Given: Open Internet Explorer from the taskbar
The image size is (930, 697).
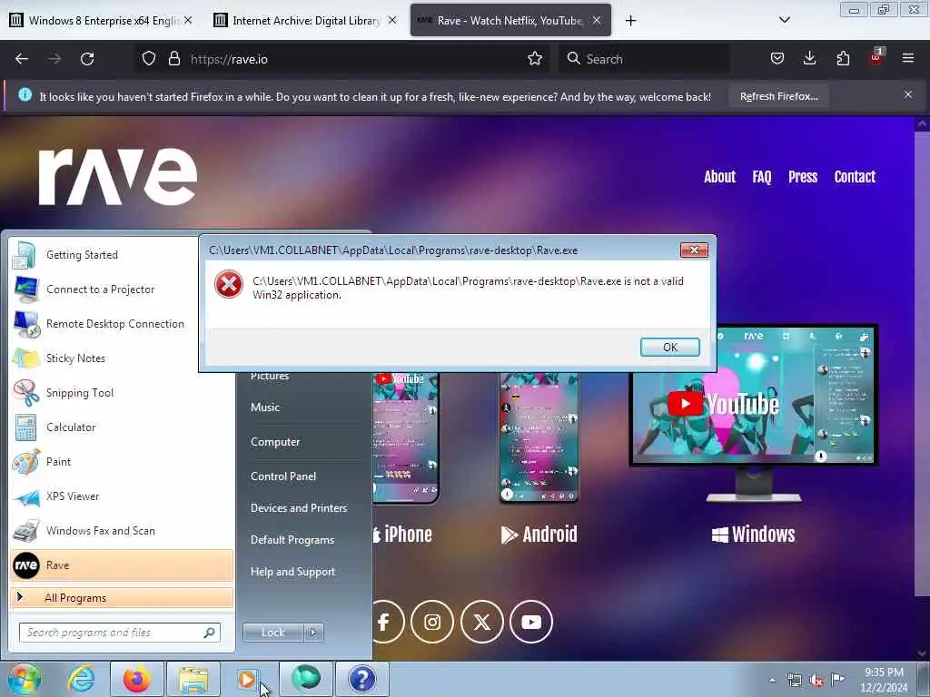Looking at the screenshot, I should coord(81,679).
